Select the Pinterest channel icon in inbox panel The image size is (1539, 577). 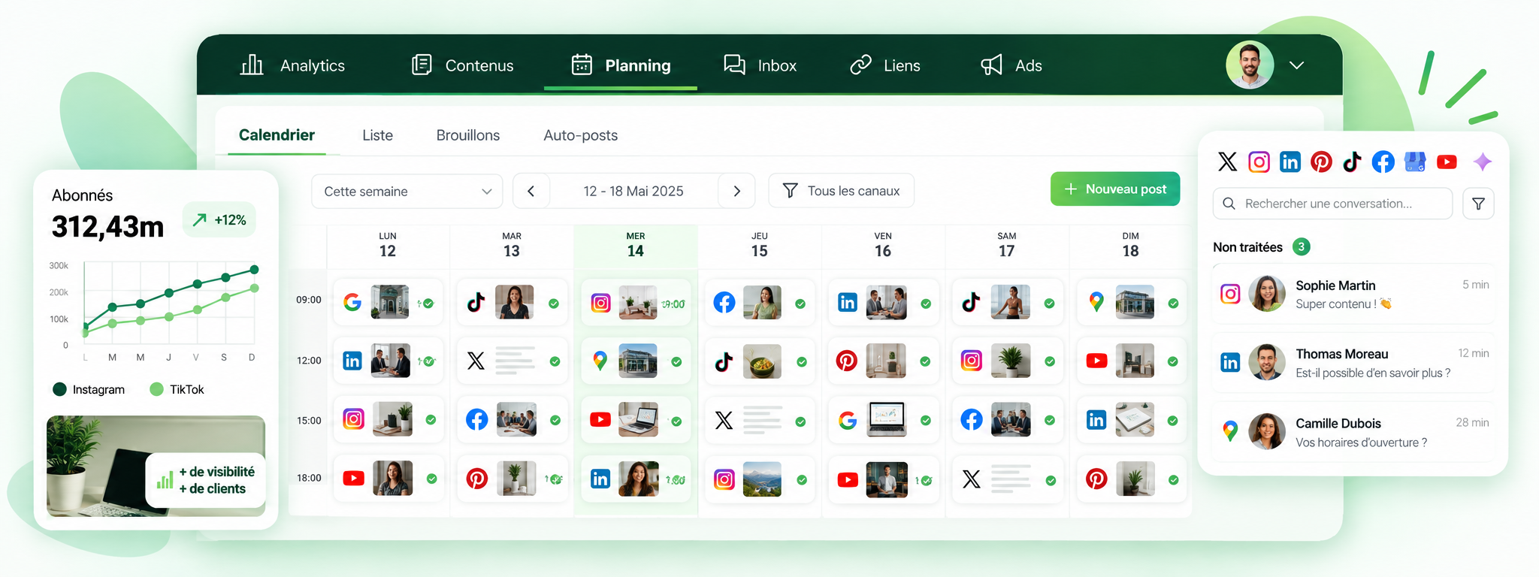point(1321,162)
